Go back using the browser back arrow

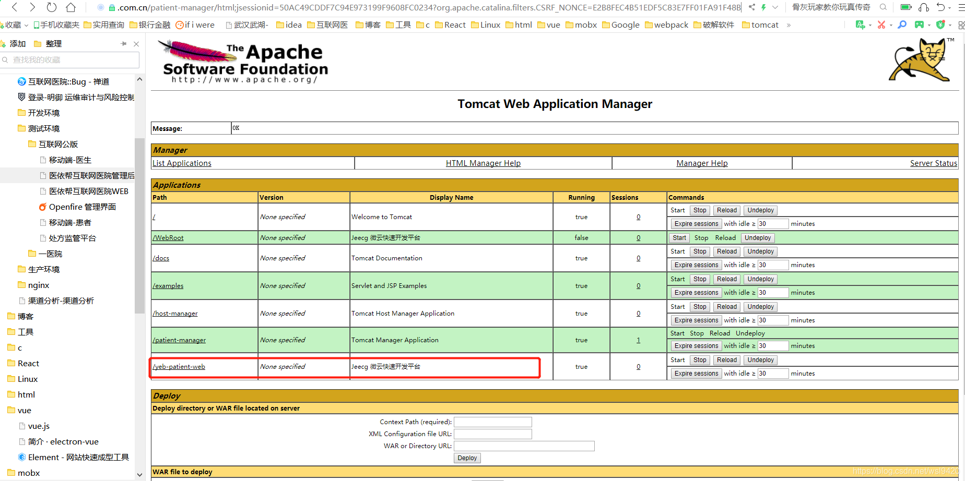tap(15, 7)
